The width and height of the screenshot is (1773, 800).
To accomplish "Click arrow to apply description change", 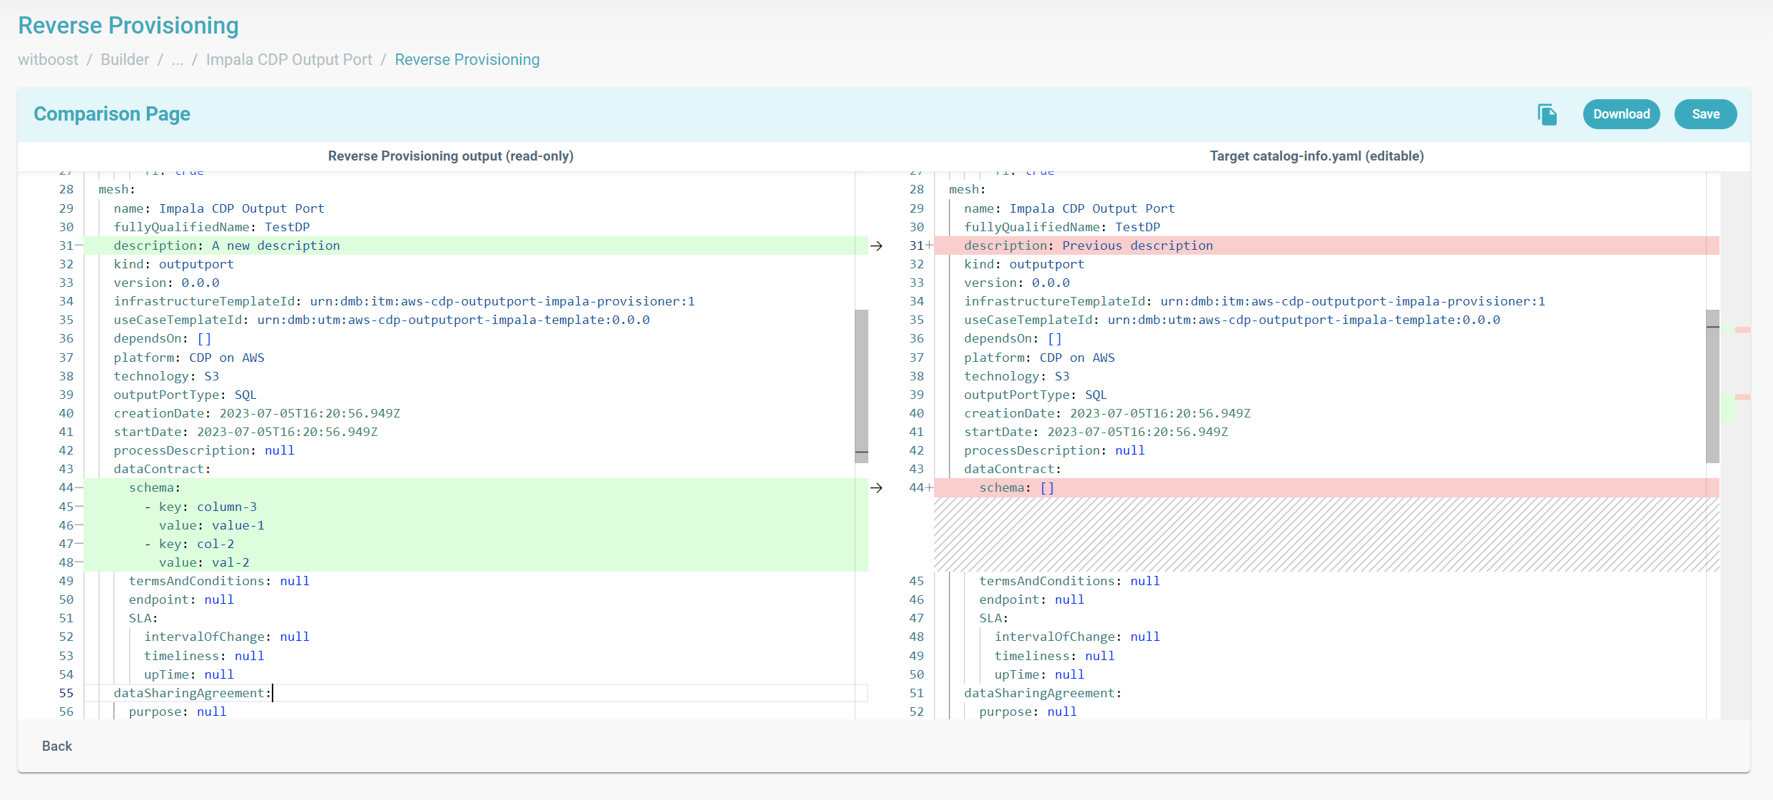I will coord(877,245).
